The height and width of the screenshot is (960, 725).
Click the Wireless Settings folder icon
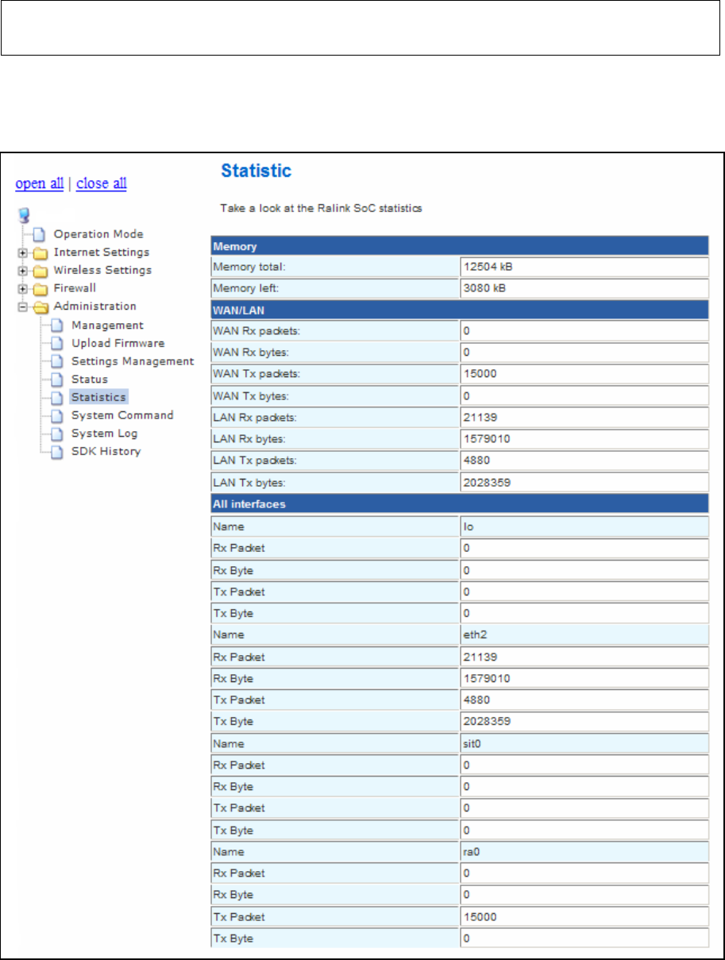click(x=40, y=271)
